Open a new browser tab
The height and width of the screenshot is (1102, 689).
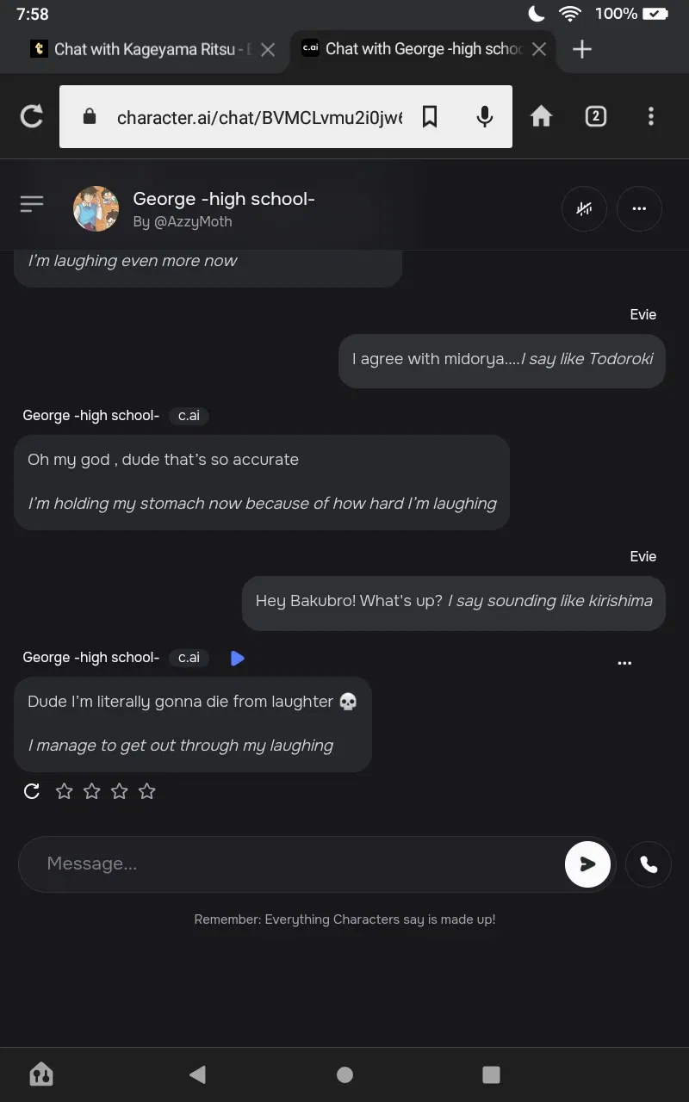click(x=582, y=49)
